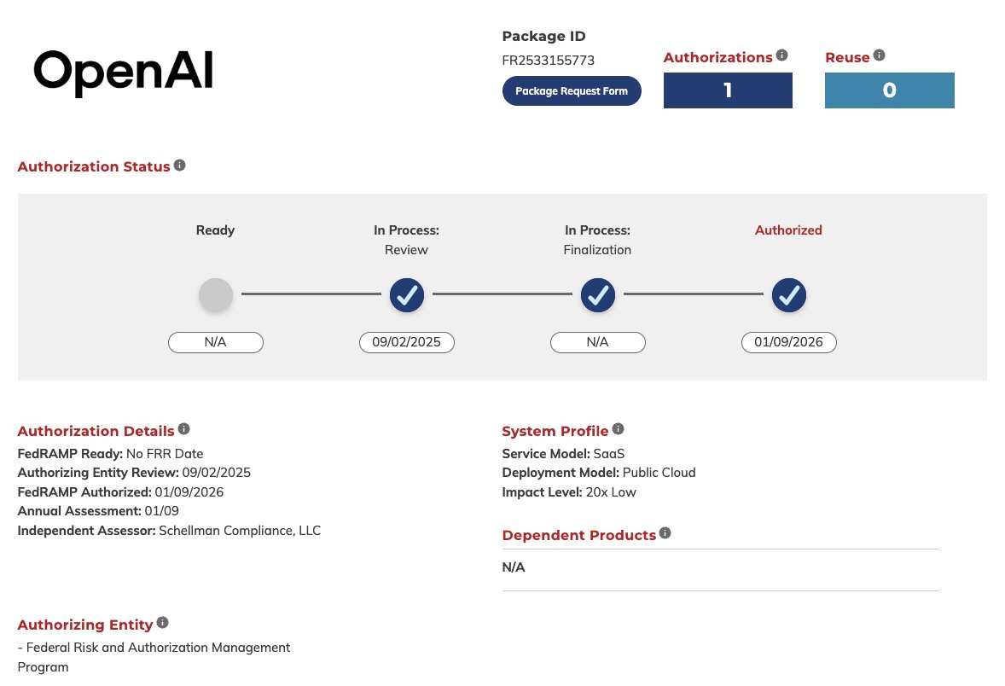Image resolution: width=1005 pixels, height=686 pixels.
Task: Open the Package Request Form
Action: 572,91
